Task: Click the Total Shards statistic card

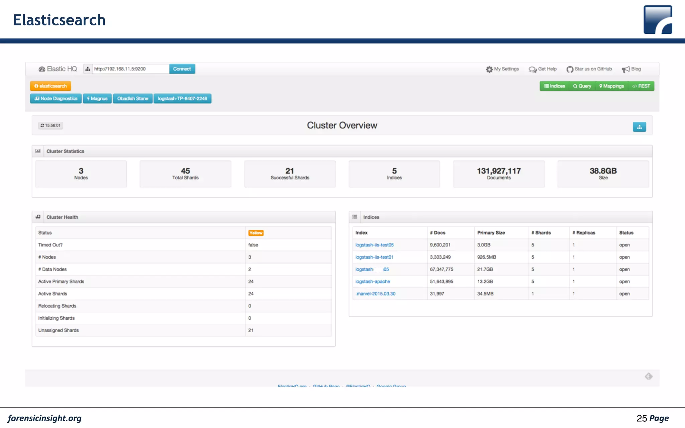Action: pyautogui.click(x=185, y=174)
